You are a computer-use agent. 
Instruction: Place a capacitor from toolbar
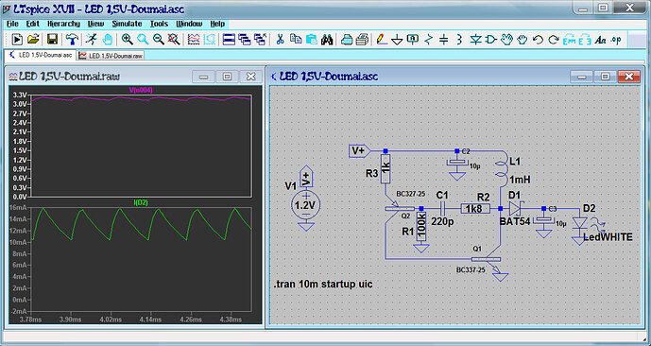(x=444, y=40)
